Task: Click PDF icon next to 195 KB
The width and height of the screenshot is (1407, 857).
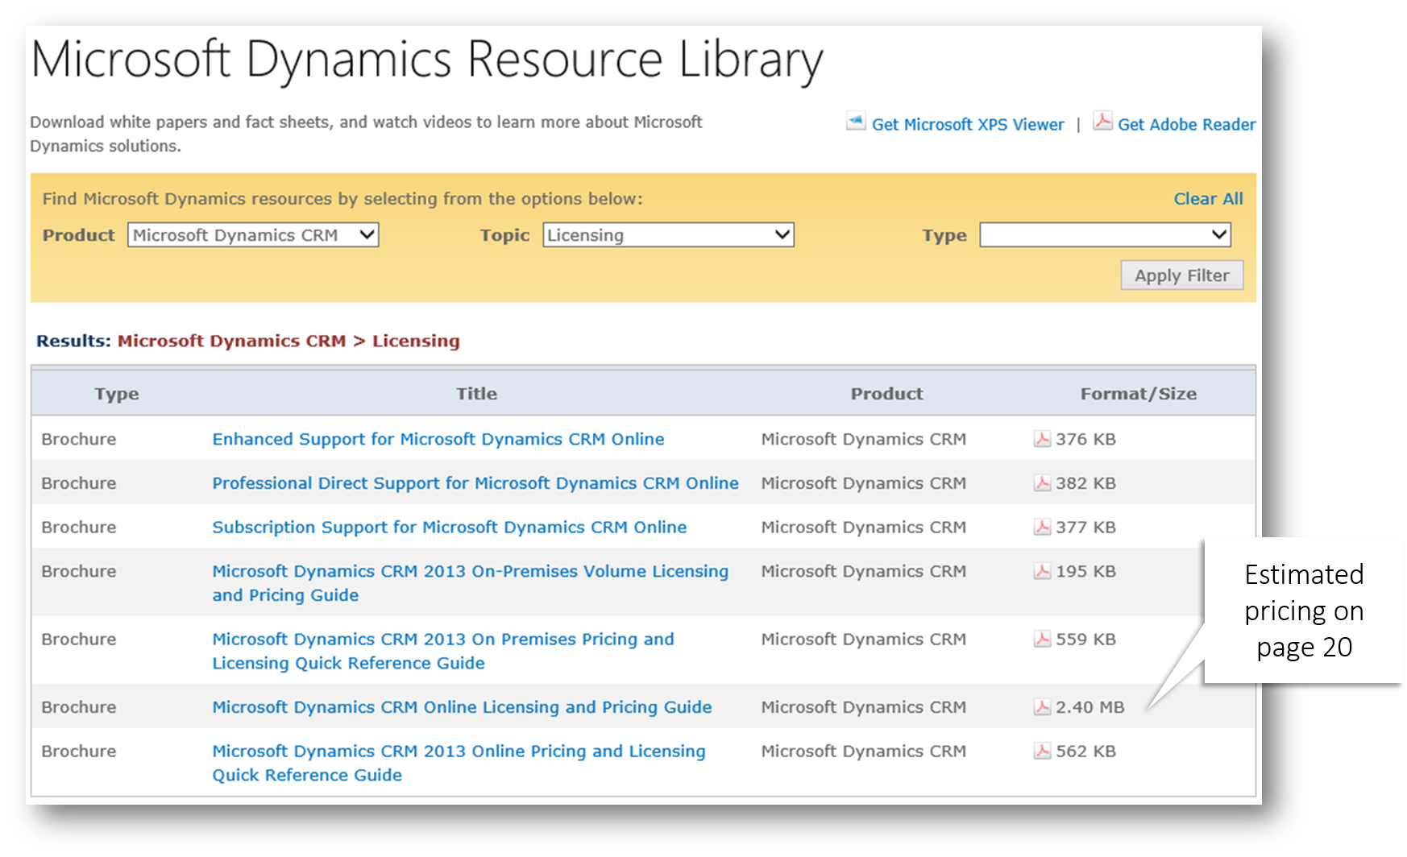Action: coord(1042,571)
